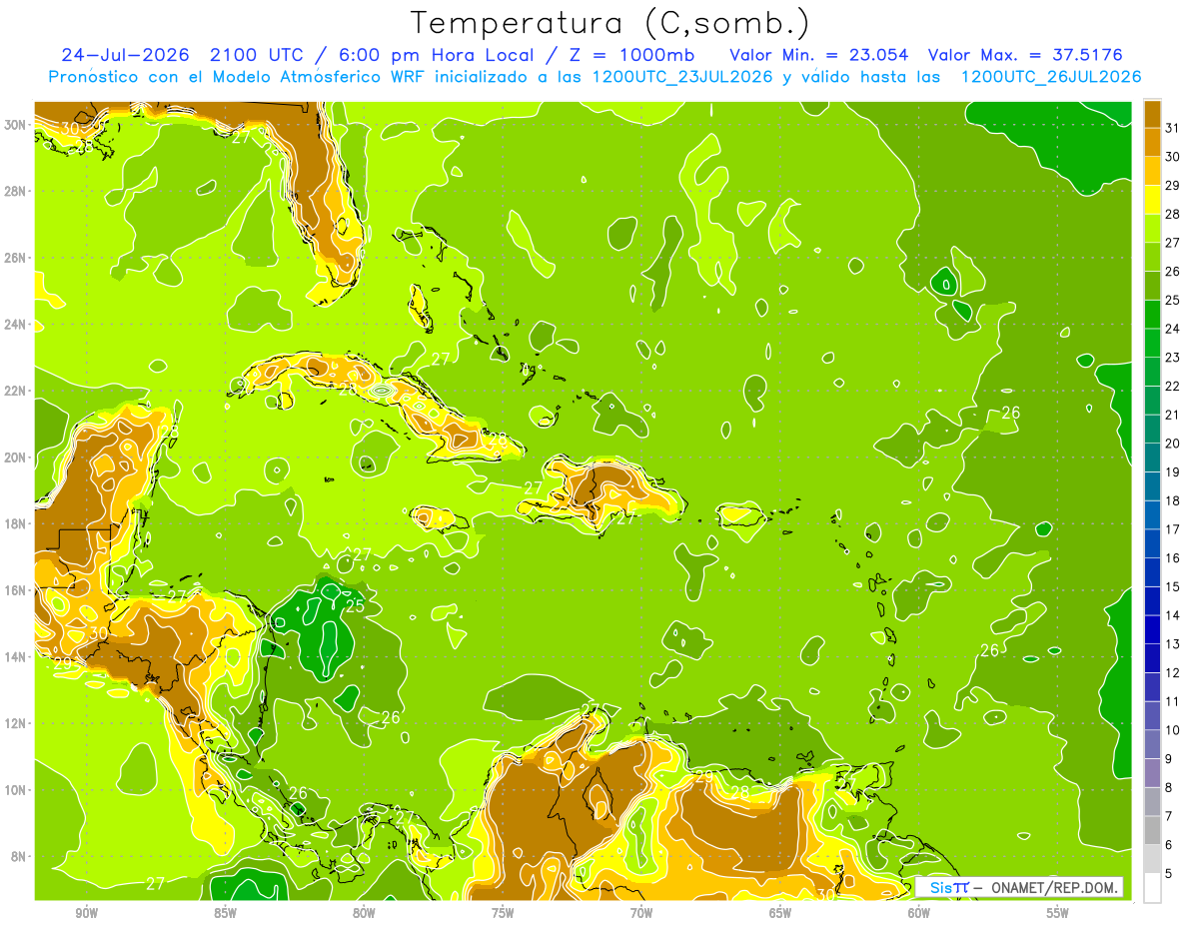This screenshot has height=926, width=1199.
Task: Click color scale legend value 10
Action: pos(1172,730)
